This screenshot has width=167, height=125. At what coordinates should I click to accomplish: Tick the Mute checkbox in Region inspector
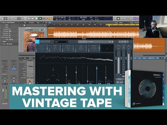click(x=9, y=25)
